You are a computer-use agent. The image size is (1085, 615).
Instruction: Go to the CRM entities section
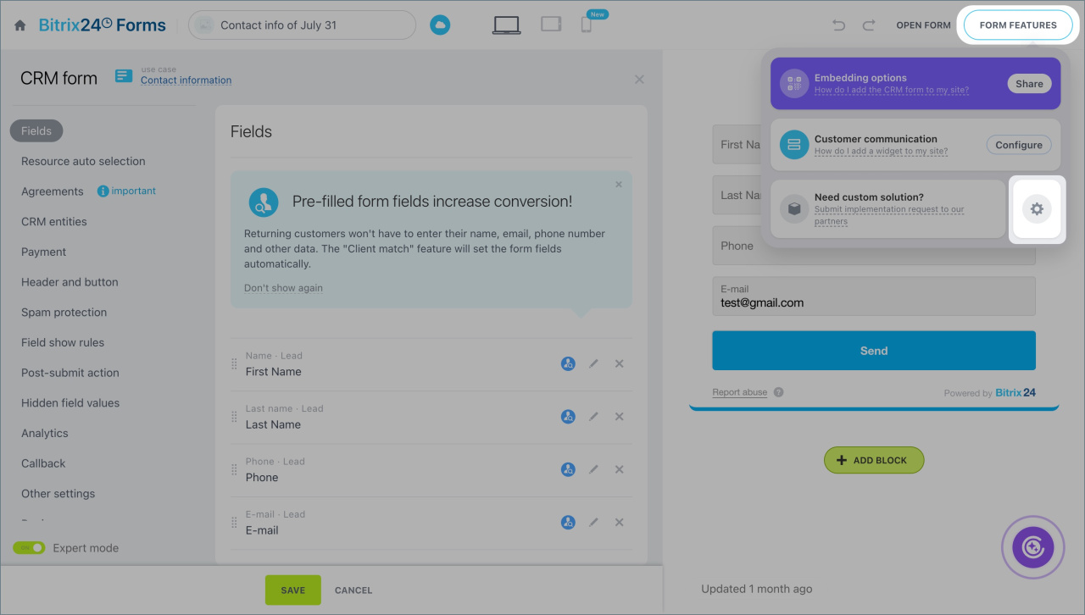(x=54, y=222)
